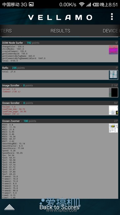Select the Image Scroller section header
Viewport: 120px width, 215px height.
[x=60, y=85]
